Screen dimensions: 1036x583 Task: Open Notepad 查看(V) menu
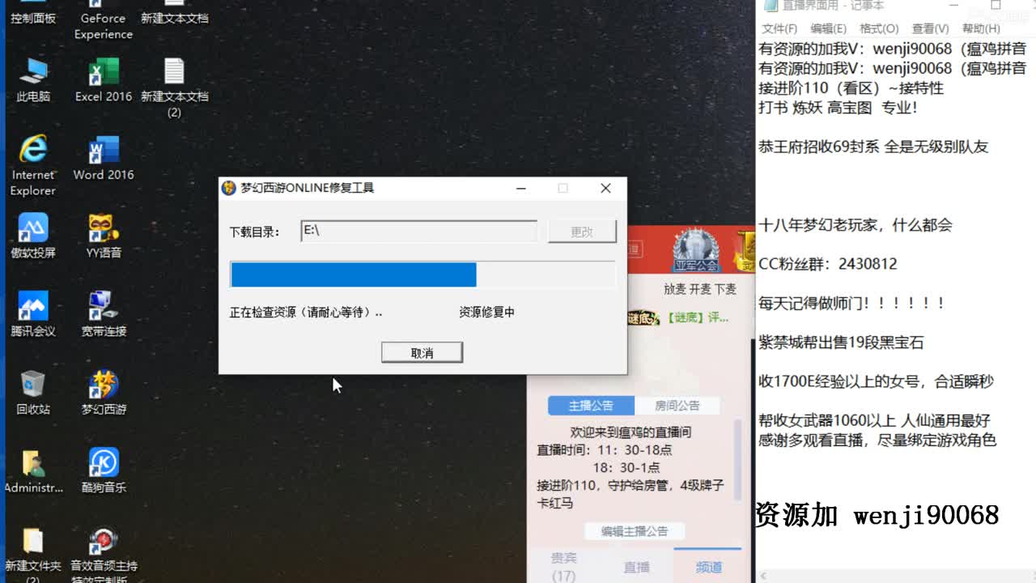(x=930, y=28)
